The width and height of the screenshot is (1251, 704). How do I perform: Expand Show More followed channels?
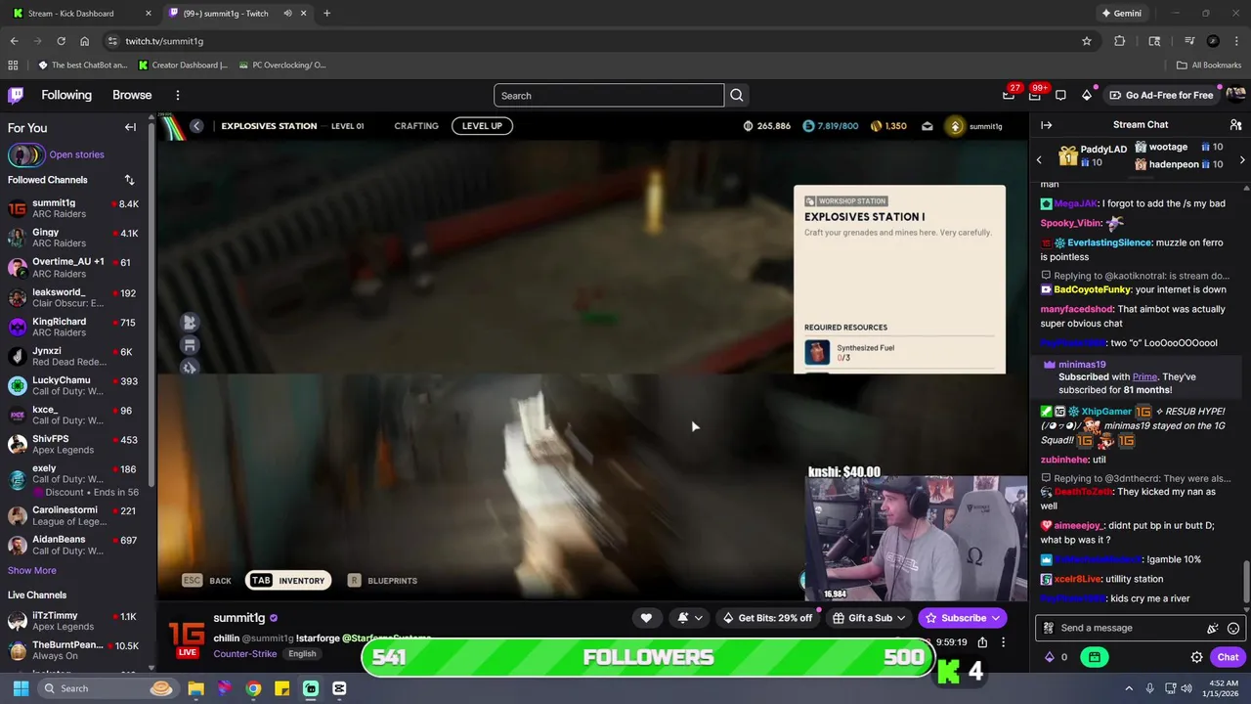(x=32, y=570)
